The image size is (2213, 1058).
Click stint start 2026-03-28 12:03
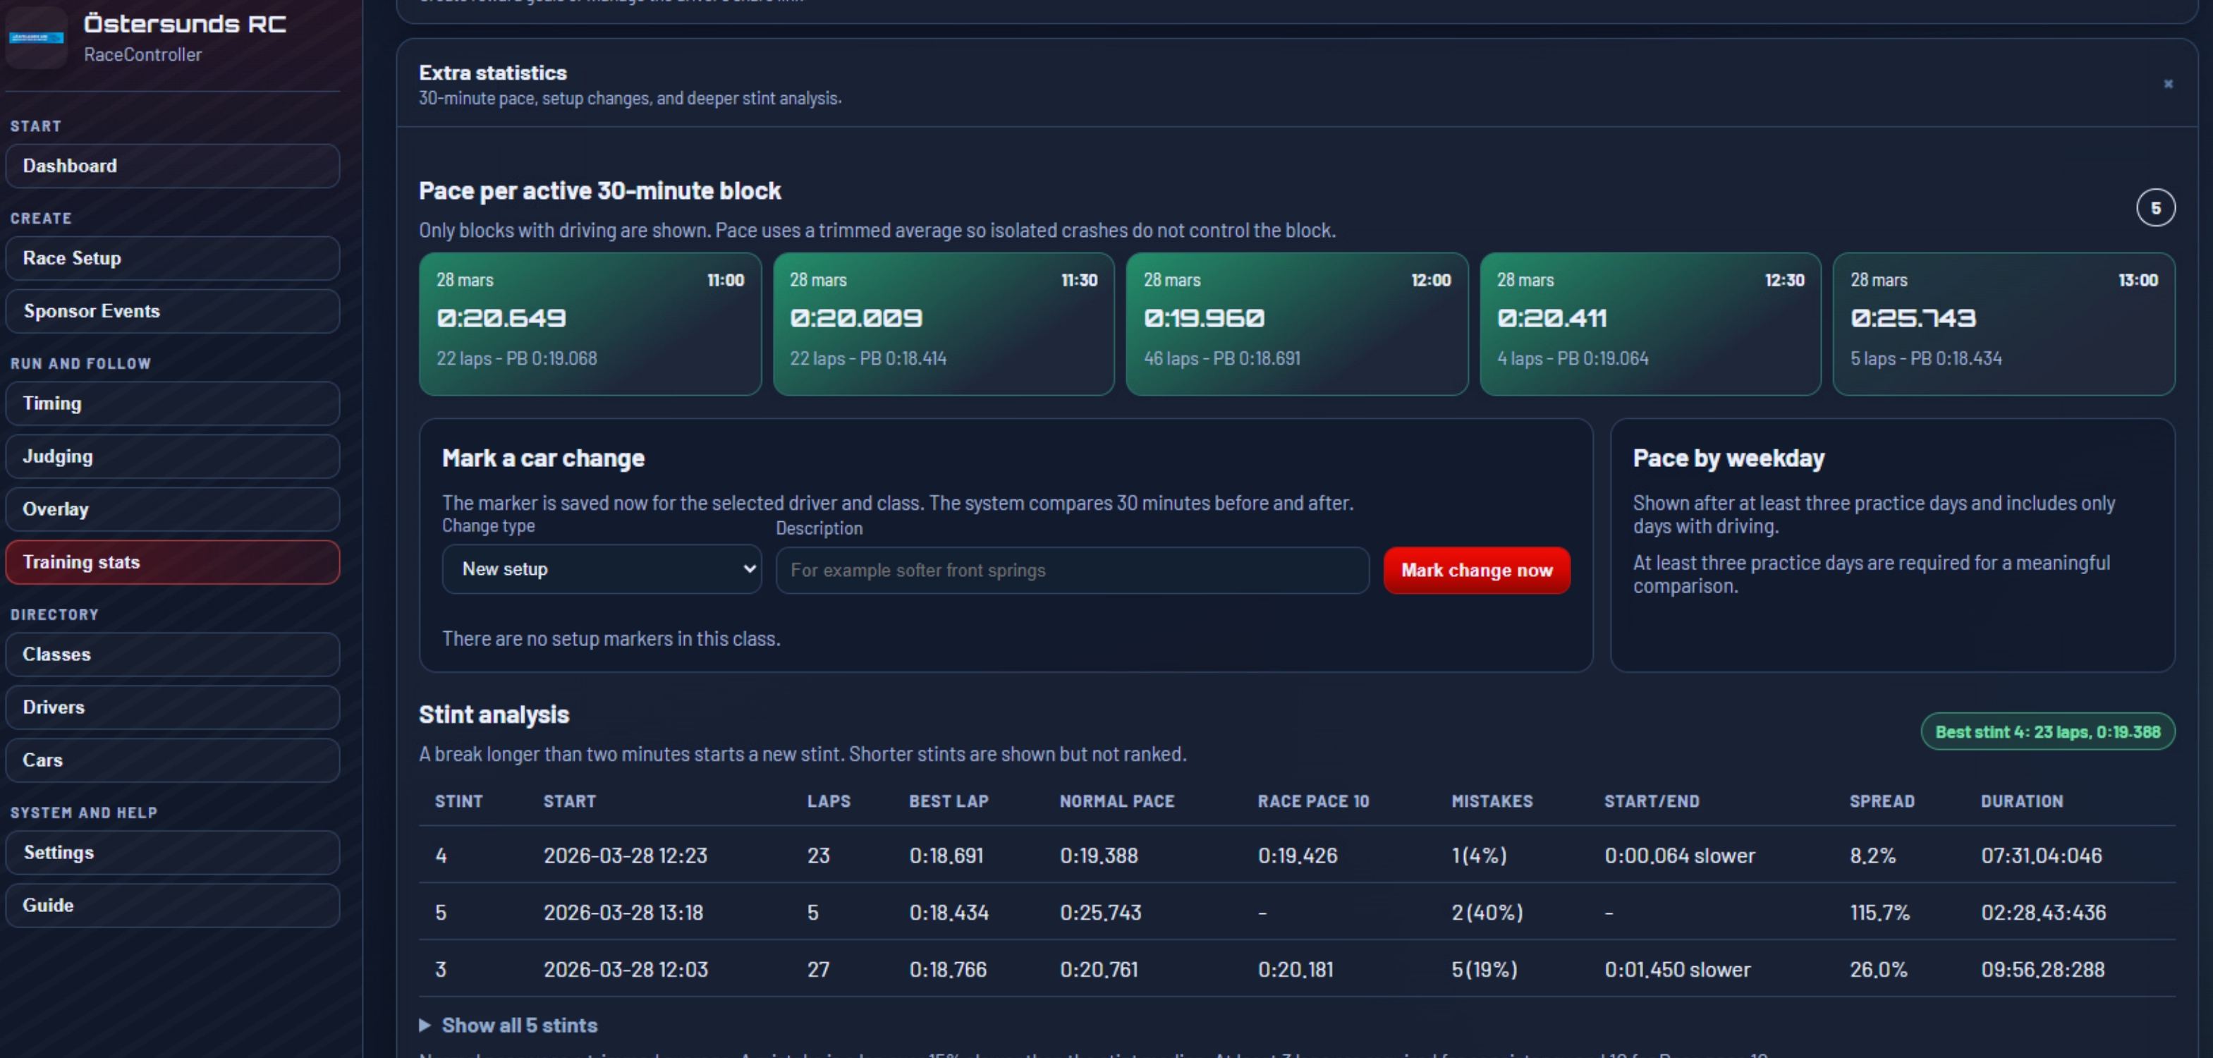pyautogui.click(x=626, y=969)
